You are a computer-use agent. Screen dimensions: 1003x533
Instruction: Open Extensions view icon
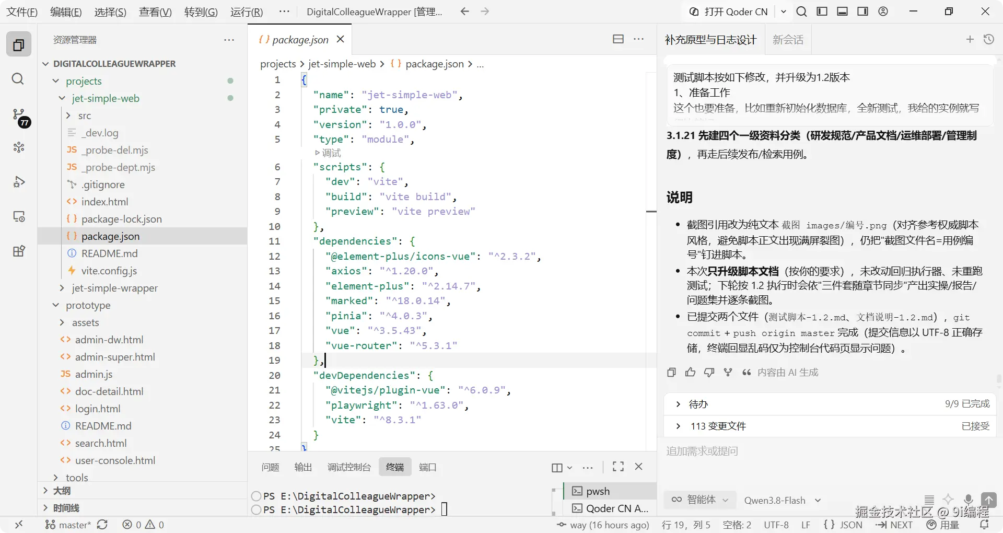pos(19,251)
